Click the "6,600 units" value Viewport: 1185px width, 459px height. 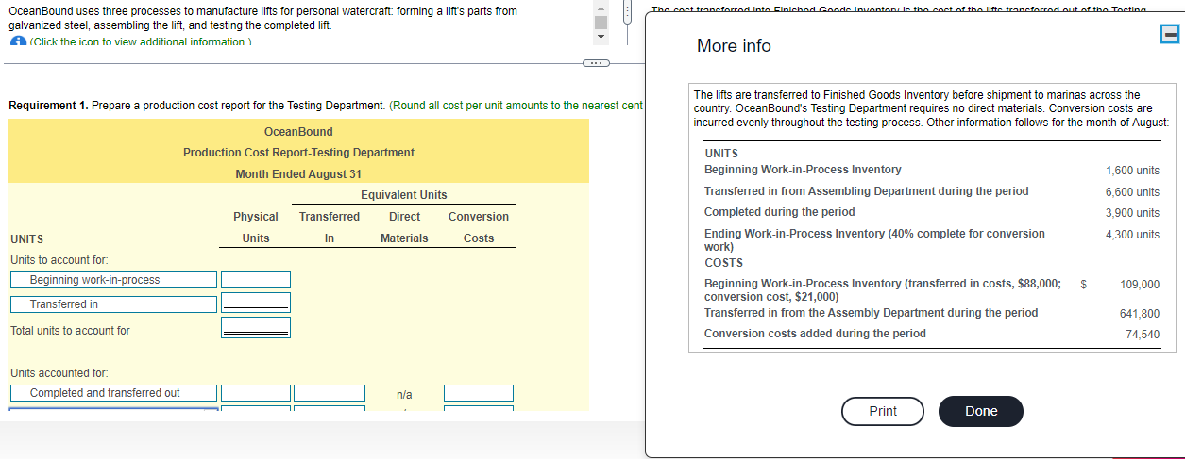point(1132,191)
